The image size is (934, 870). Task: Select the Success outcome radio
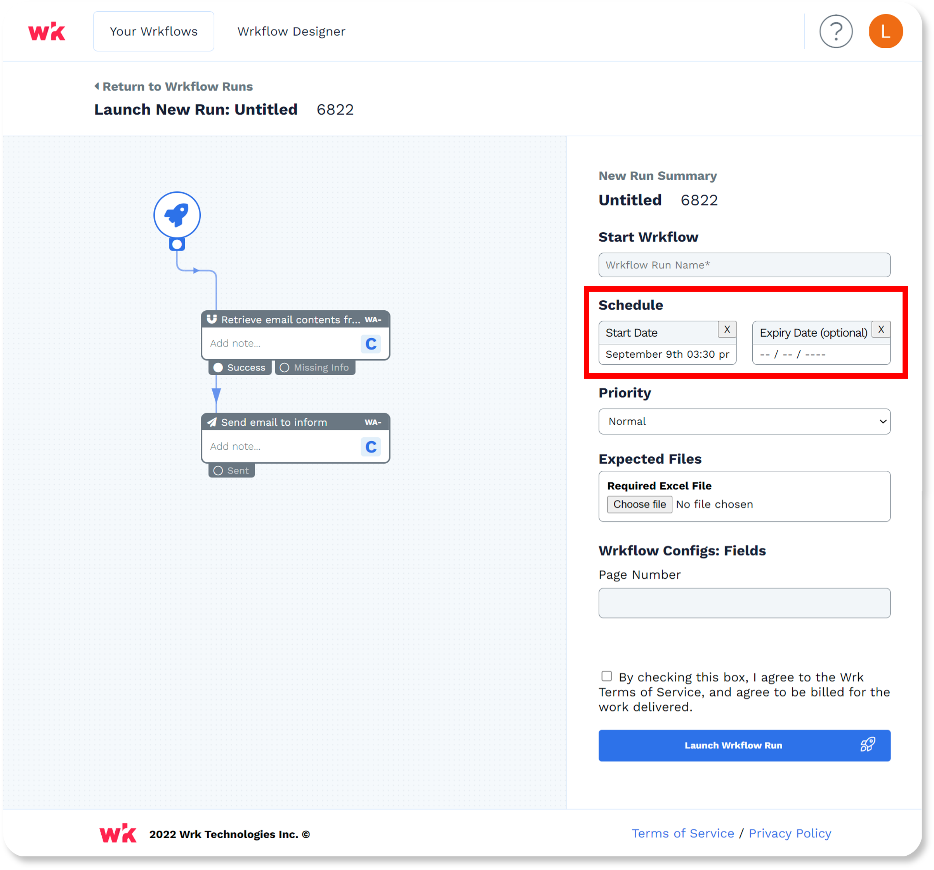pyautogui.click(x=218, y=367)
